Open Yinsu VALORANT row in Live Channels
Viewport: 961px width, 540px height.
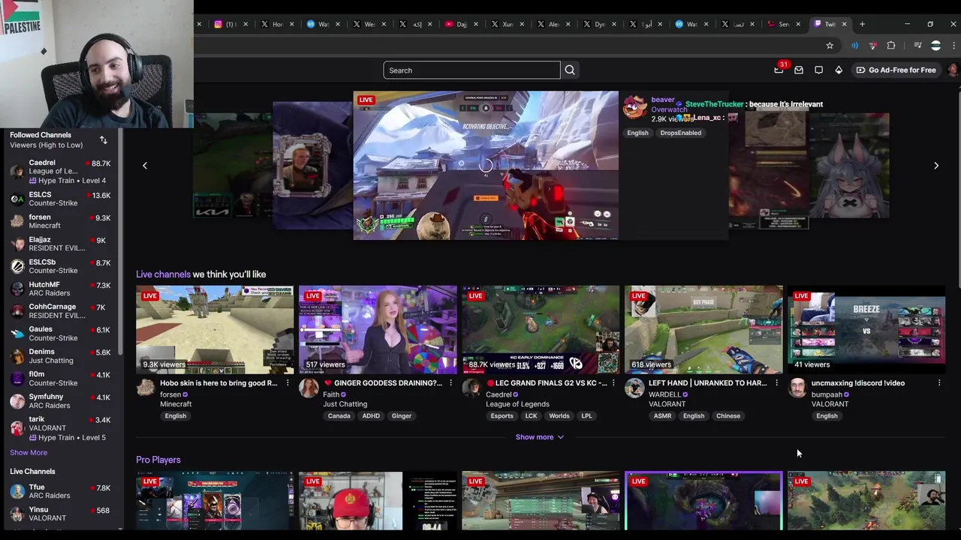coord(62,514)
